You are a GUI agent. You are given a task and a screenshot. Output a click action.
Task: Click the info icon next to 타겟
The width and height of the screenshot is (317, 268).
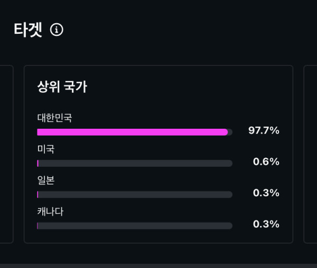[x=57, y=30]
